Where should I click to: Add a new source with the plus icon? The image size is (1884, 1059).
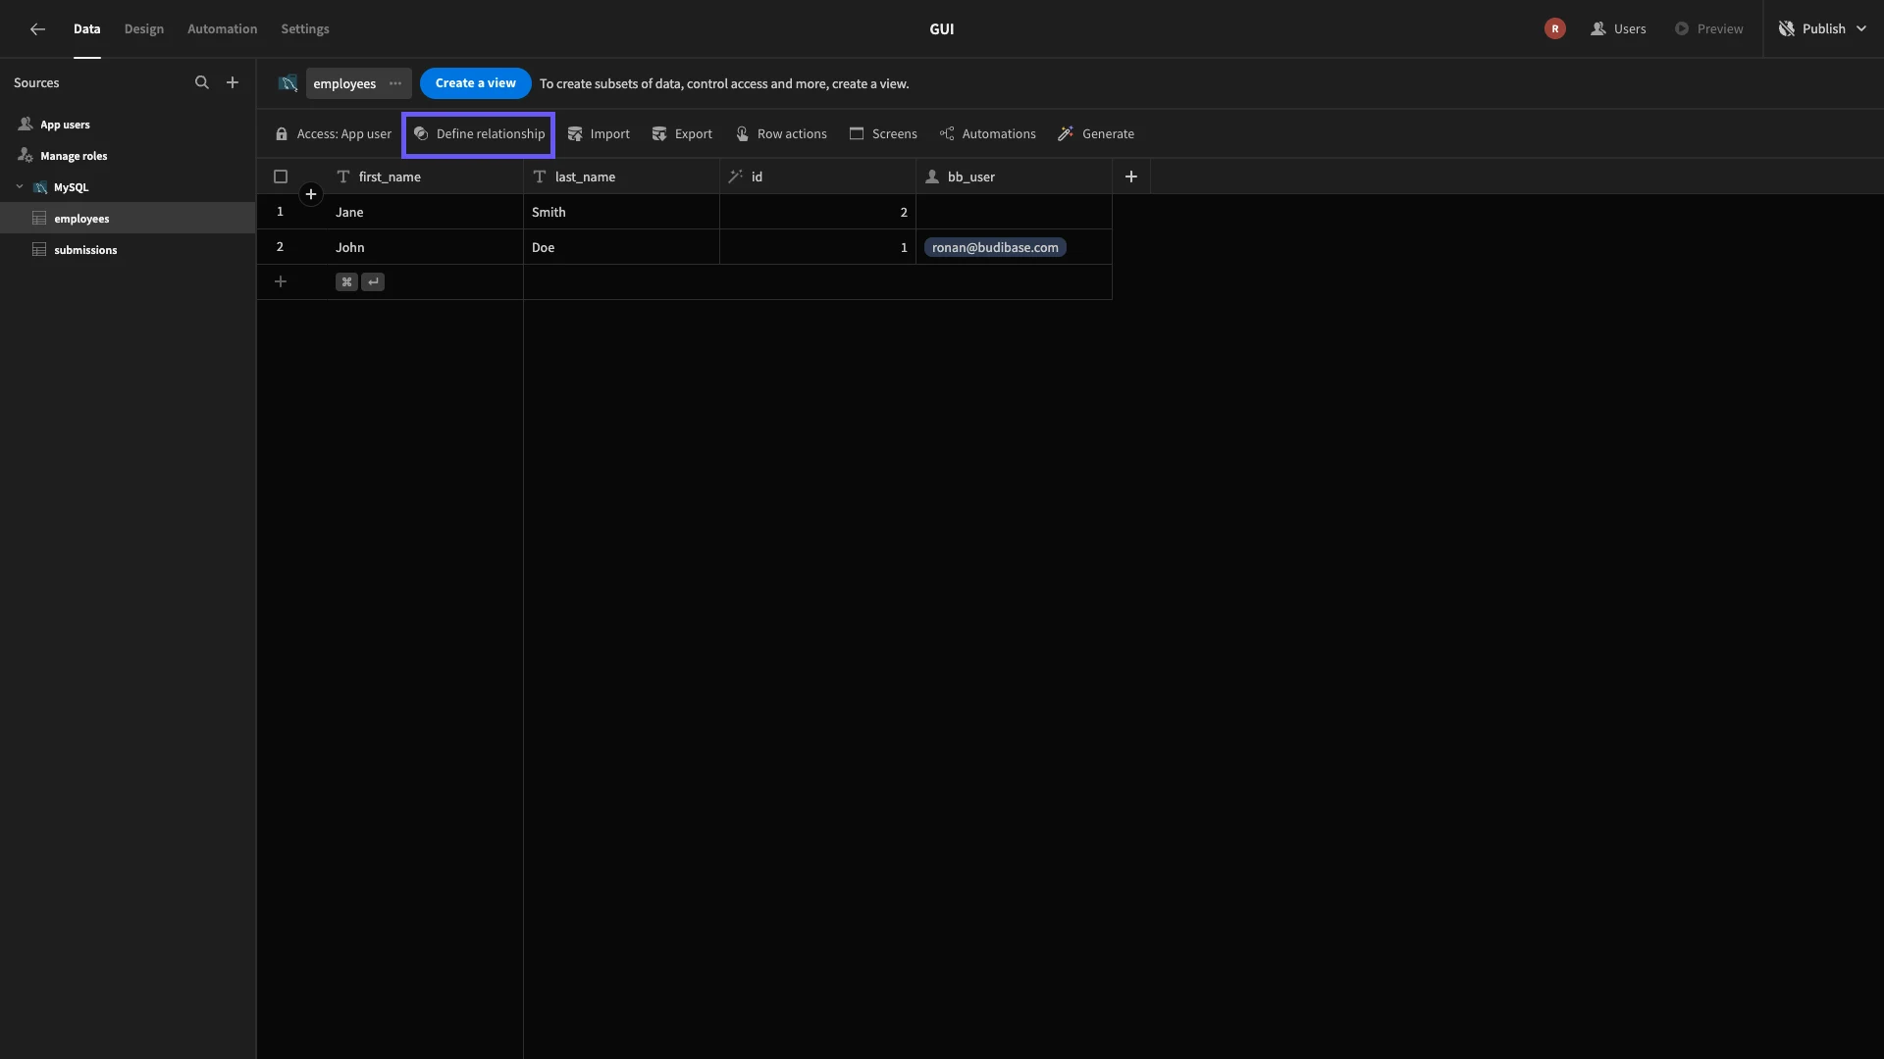233,83
